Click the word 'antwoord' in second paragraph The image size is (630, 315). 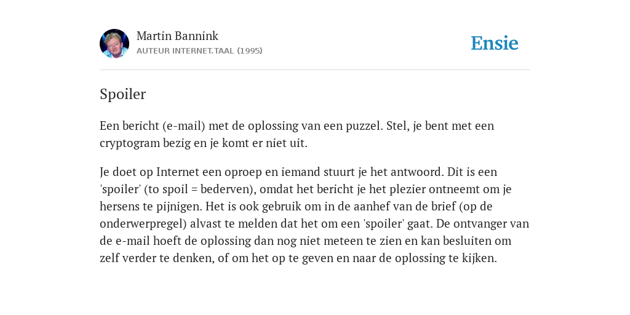pyautogui.click(x=418, y=172)
